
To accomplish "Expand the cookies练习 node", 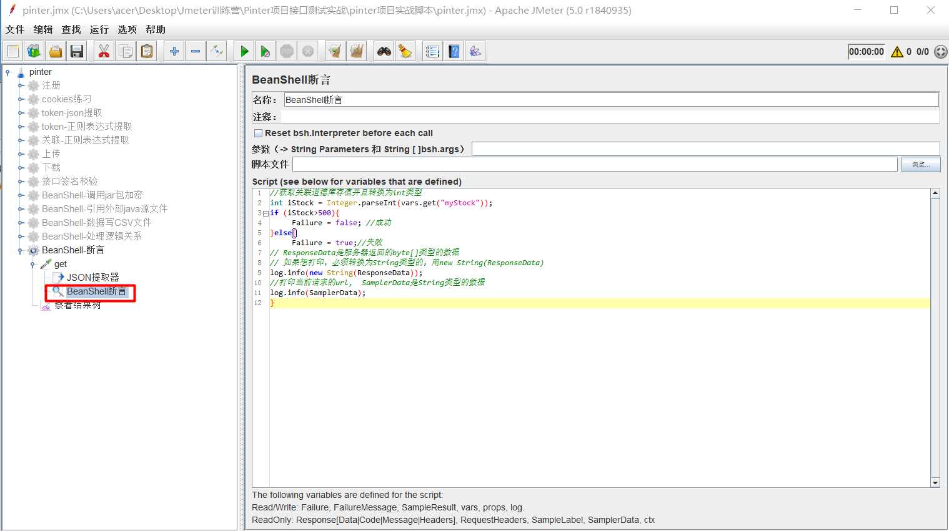I will 21,99.
